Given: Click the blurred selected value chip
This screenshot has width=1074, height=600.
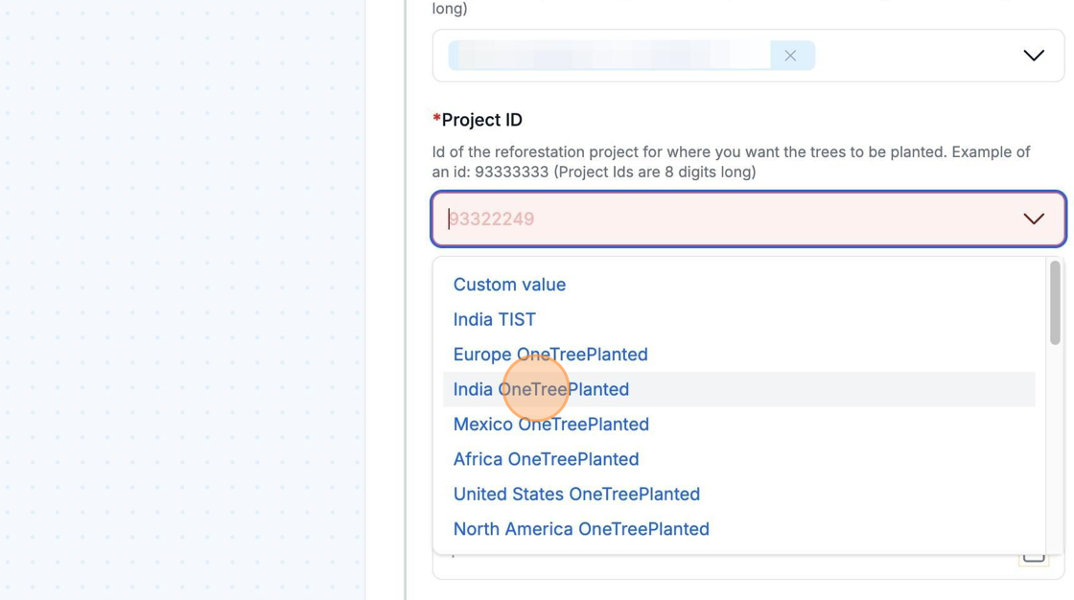Looking at the screenshot, I should (609, 56).
